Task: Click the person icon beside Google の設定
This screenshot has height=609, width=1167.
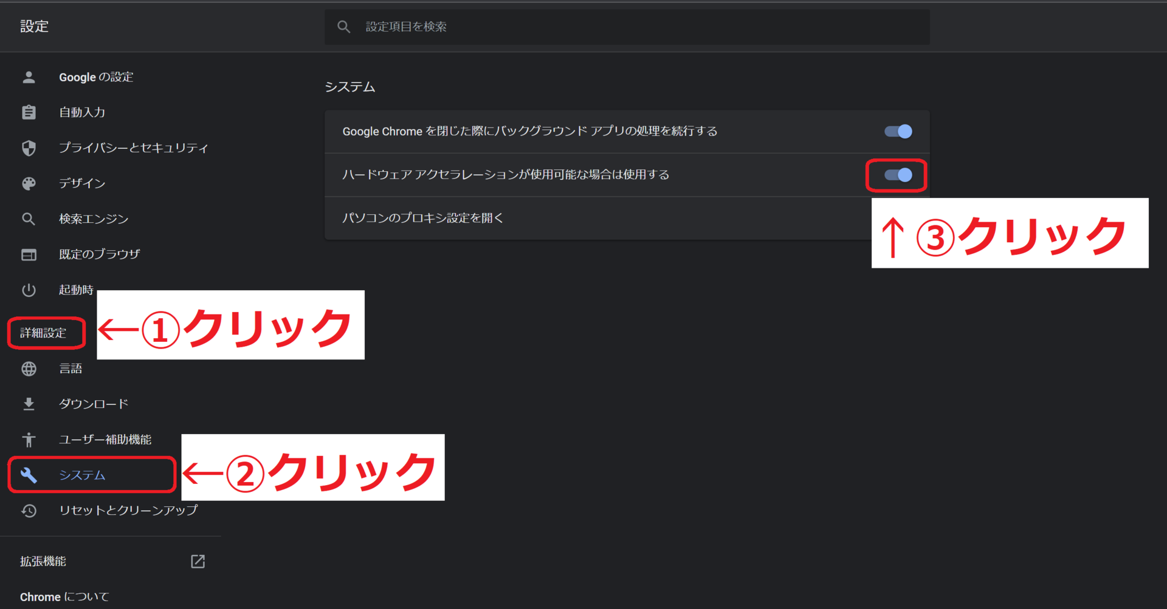Action: coord(29,77)
